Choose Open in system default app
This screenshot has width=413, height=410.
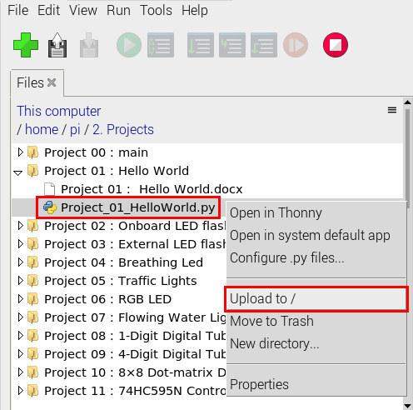coord(316,236)
